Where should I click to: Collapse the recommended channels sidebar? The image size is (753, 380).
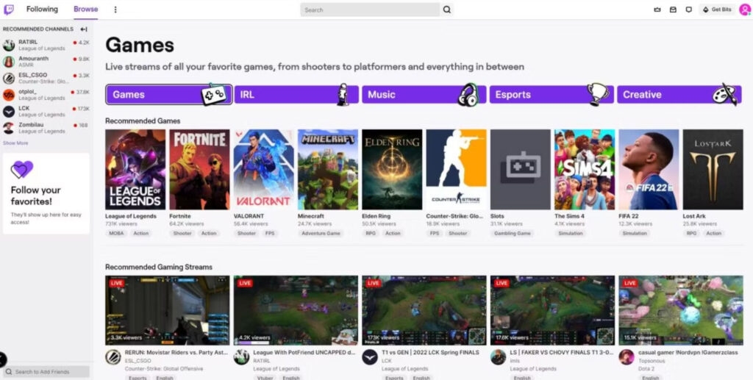click(x=84, y=29)
